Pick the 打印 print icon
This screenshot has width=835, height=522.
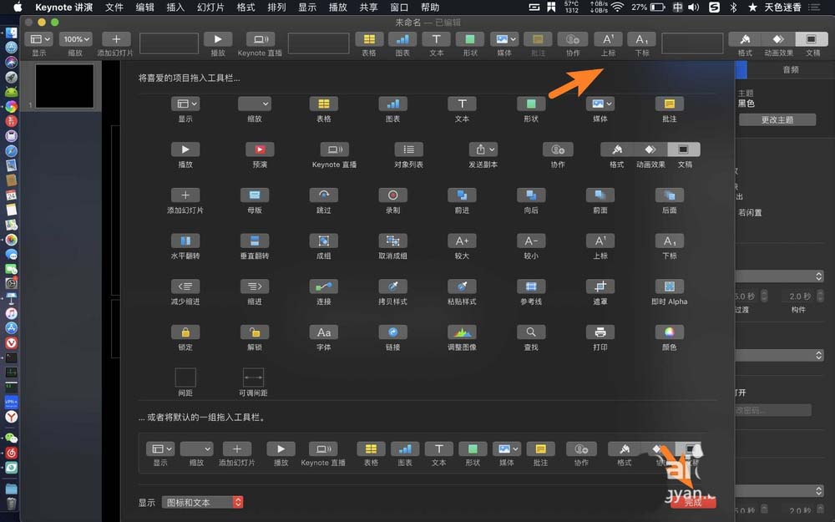pyautogui.click(x=600, y=332)
